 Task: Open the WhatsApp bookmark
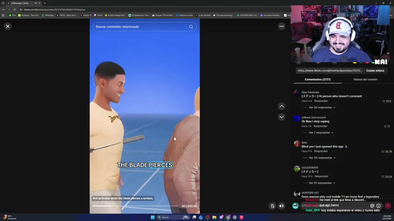tap(48, 15)
